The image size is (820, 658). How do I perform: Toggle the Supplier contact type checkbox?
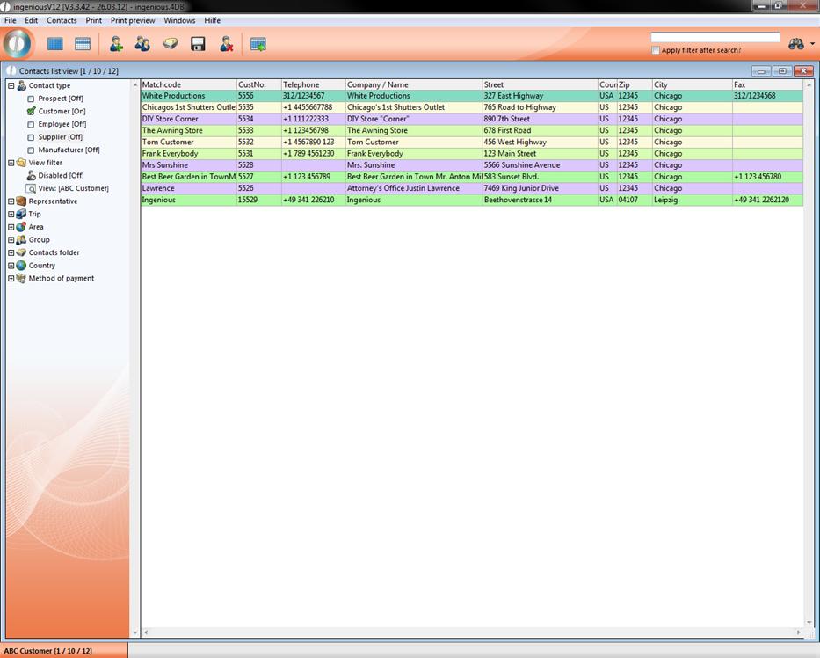pos(31,138)
